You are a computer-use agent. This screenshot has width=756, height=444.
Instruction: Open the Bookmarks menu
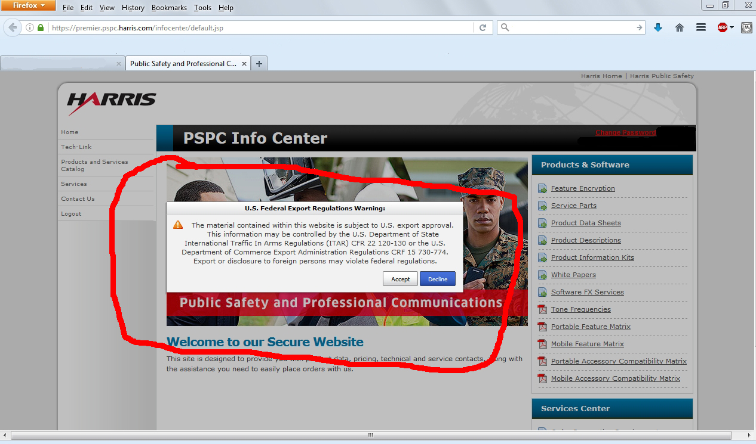coord(169,8)
